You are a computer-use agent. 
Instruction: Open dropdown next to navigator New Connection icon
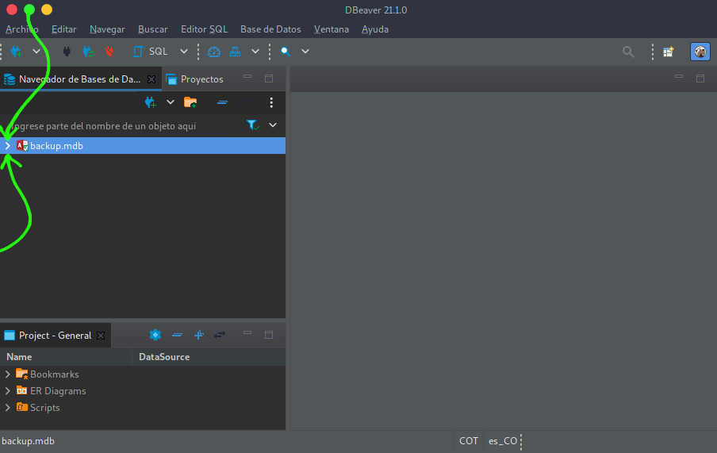pos(170,102)
